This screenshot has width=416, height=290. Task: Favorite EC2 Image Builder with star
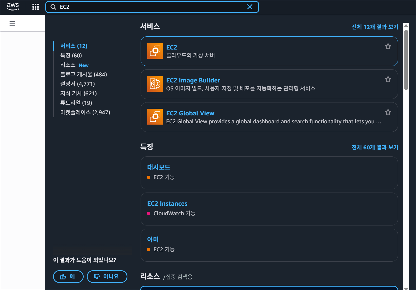(x=388, y=79)
